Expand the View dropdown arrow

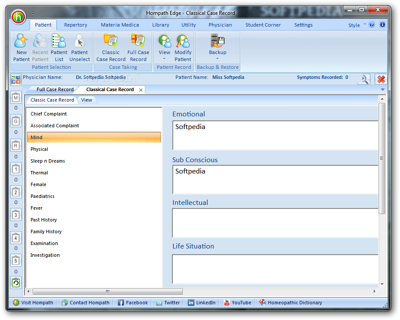click(x=164, y=59)
